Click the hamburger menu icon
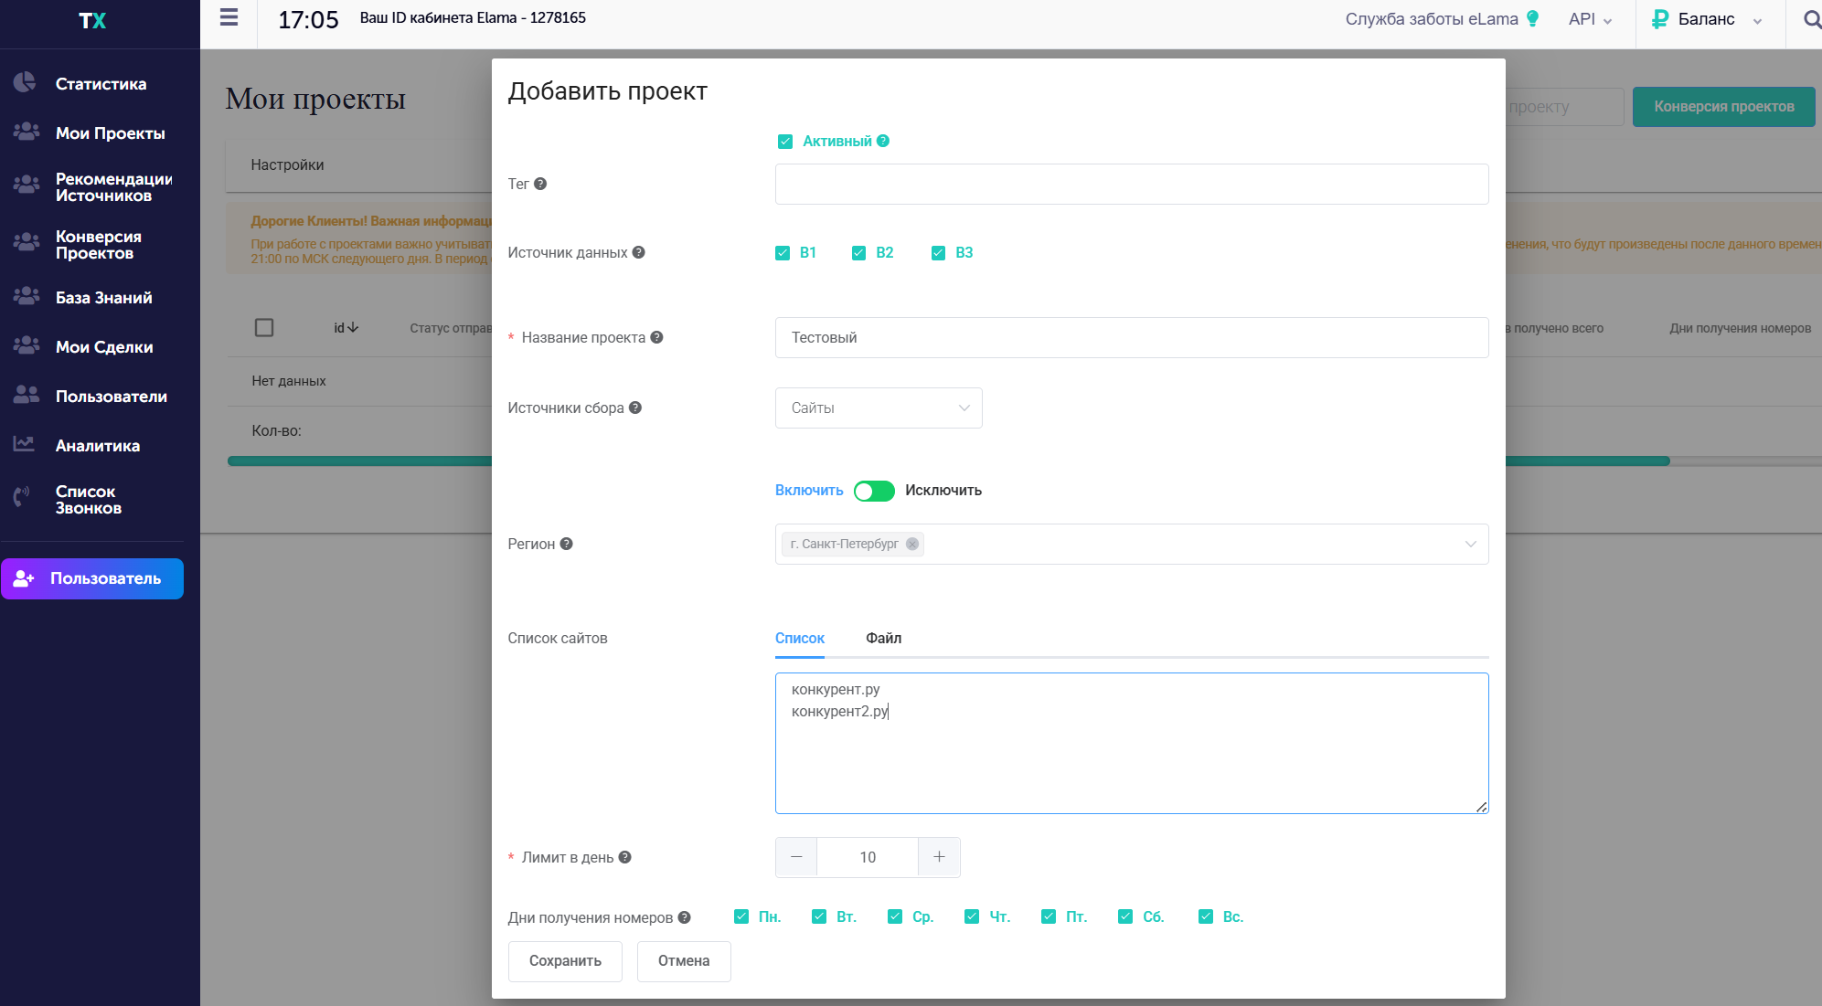Screen dimensions: 1822x1006 click(229, 17)
